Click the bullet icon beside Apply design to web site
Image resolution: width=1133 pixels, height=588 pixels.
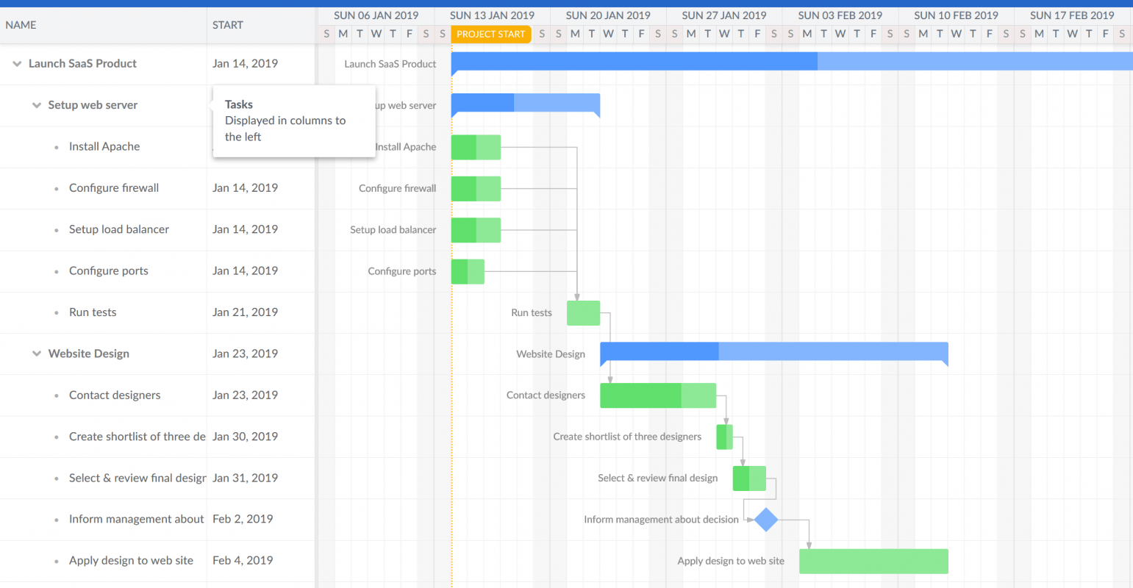tap(55, 560)
